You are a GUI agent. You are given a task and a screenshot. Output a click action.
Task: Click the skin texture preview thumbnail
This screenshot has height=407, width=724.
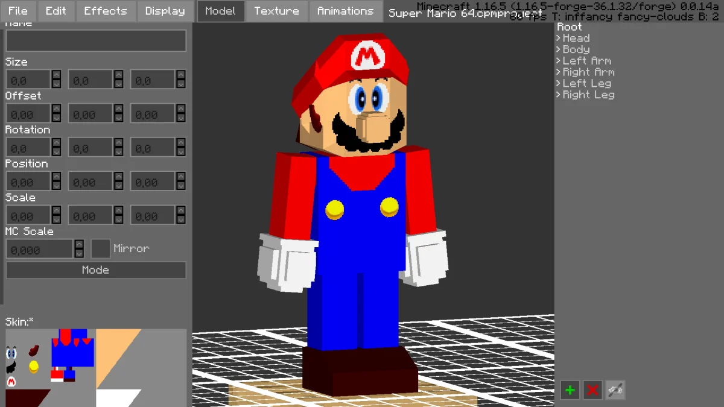[96, 368]
